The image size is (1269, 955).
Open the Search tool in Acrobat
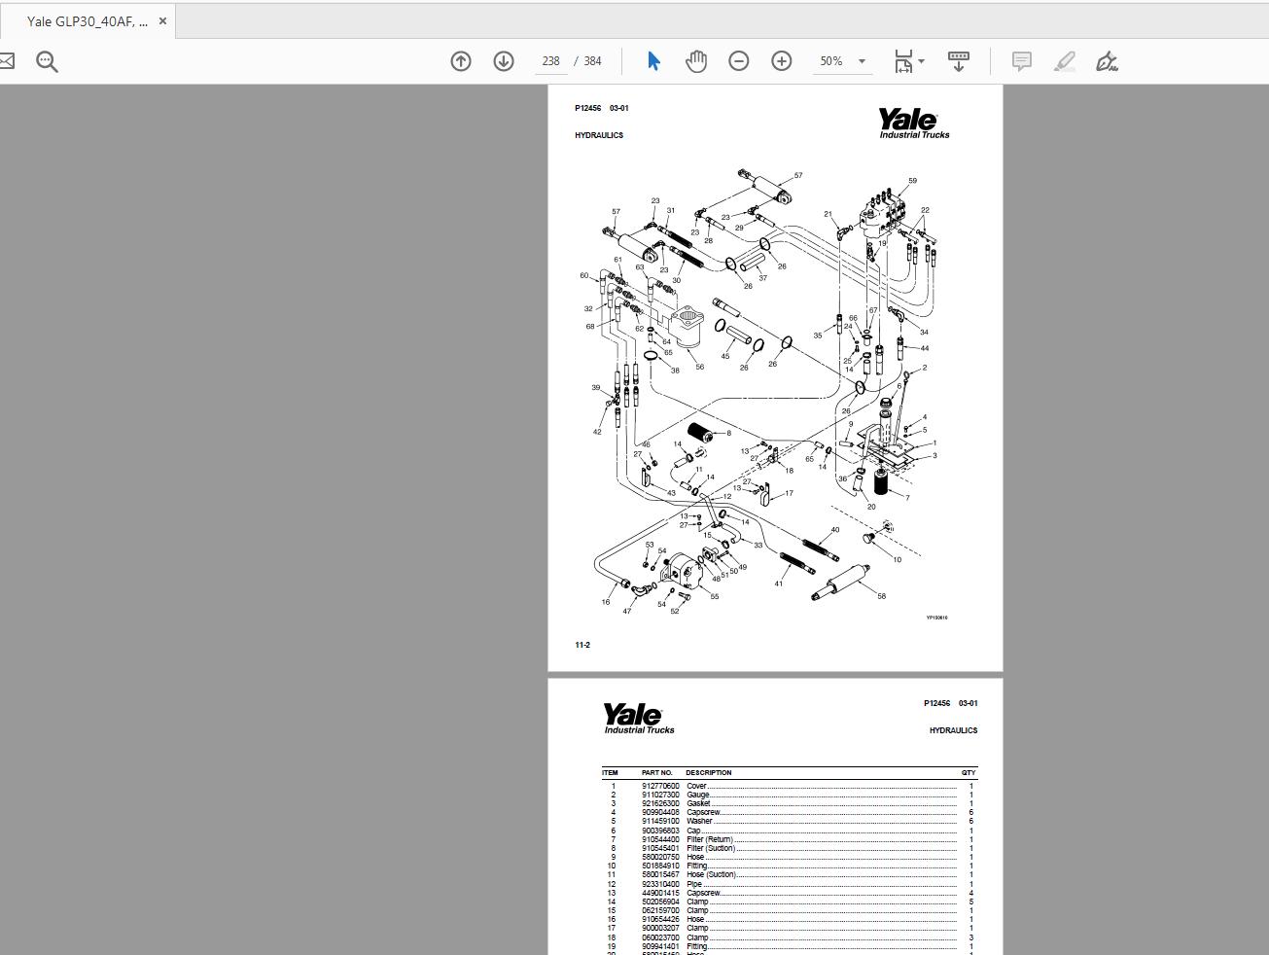pos(47,60)
